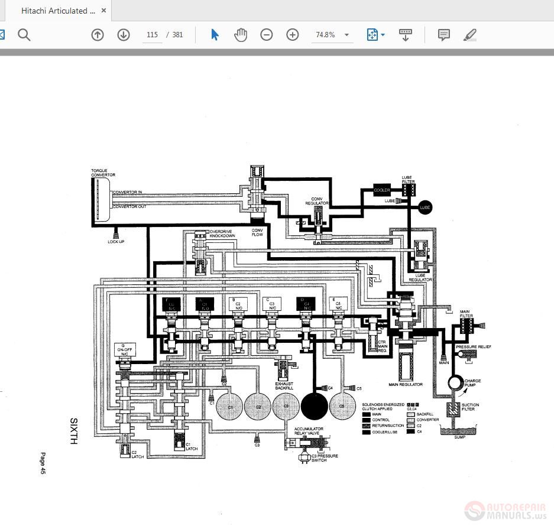Click the partially visible email icon
Image resolution: width=554 pixels, height=529 pixels.
coord(2,35)
